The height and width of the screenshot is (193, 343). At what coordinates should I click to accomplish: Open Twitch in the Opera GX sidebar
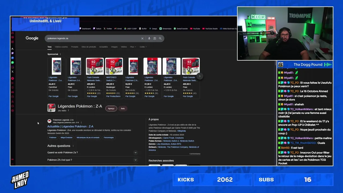tap(13, 53)
